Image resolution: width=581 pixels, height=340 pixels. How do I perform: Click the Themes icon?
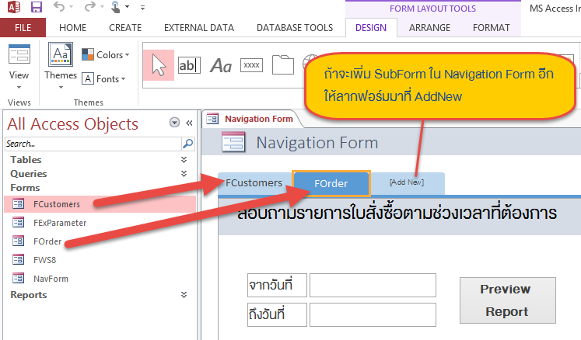point(61,54)
